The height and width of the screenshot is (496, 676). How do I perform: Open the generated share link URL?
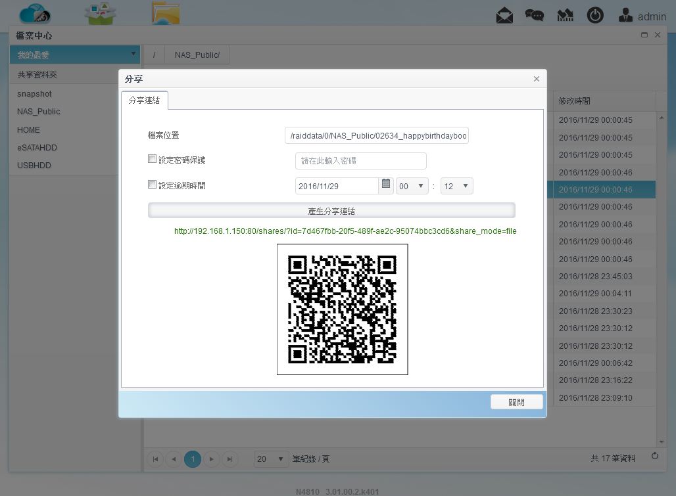(x=345, y=231)
